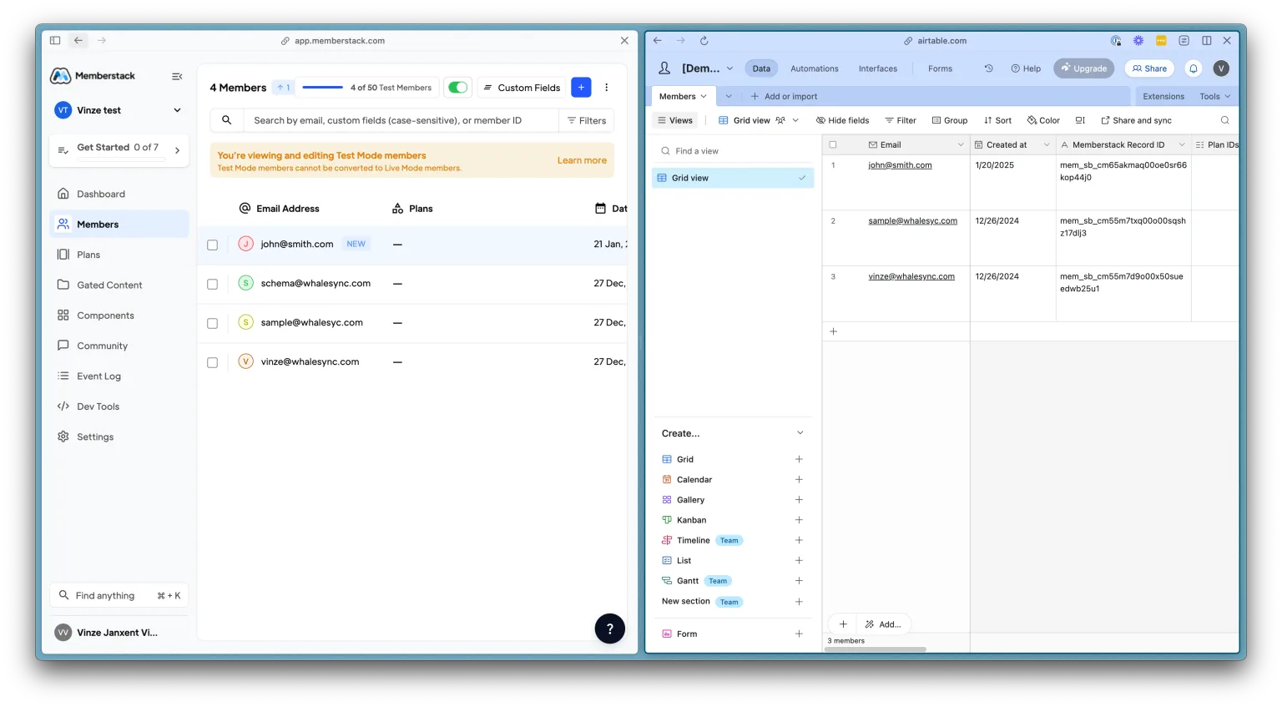Click the Airtable Share button

[1149, 68]
